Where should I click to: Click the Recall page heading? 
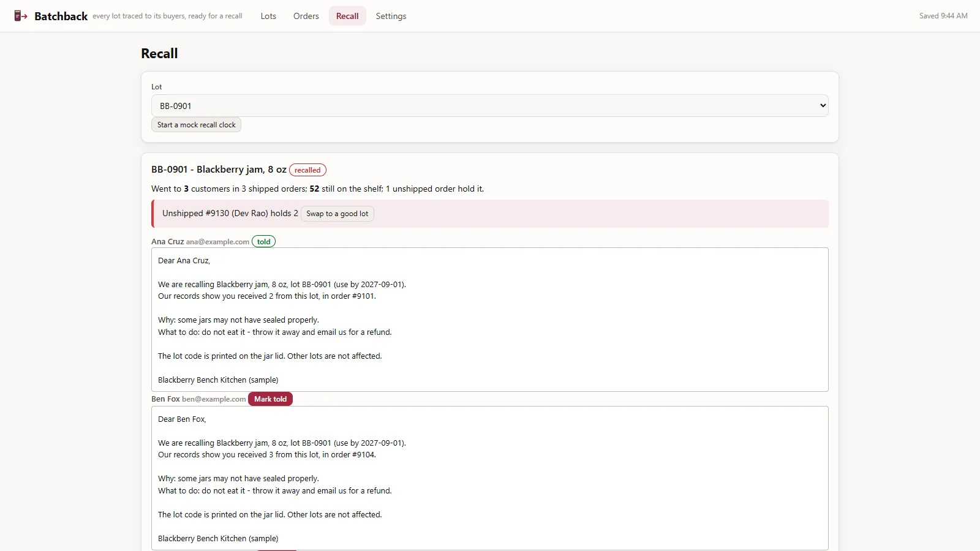pyautogui.click(x=159, y=53)
